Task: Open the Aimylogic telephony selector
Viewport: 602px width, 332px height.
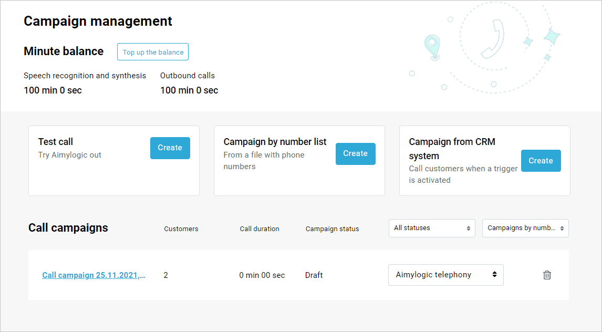Action: [446, 275]
